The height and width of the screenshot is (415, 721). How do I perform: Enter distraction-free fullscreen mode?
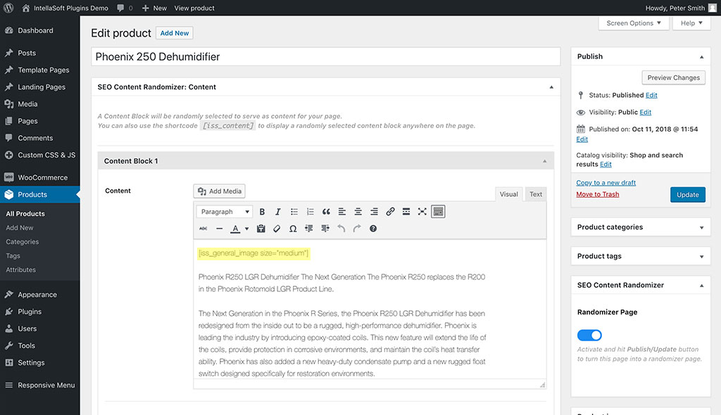pyautogui.click(x=422, y=212)
